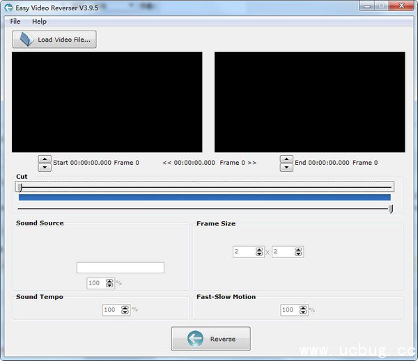418x361 pixels.
Task: Click the left video preview pane
Action: [x=107, y=102]
